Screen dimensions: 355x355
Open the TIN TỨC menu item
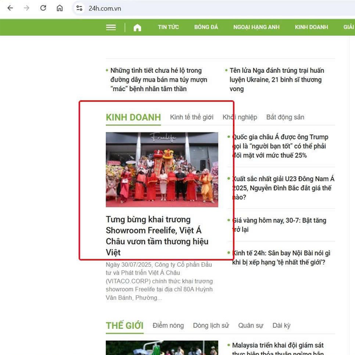[x=168, y=27]
